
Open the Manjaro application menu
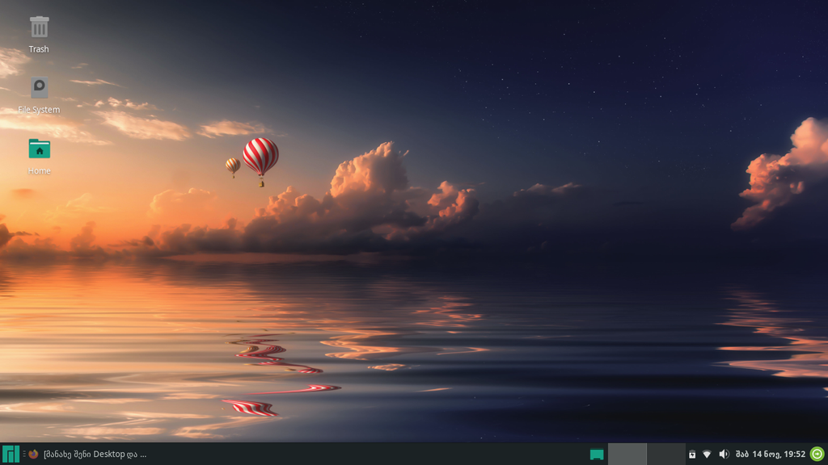point(11,454)
